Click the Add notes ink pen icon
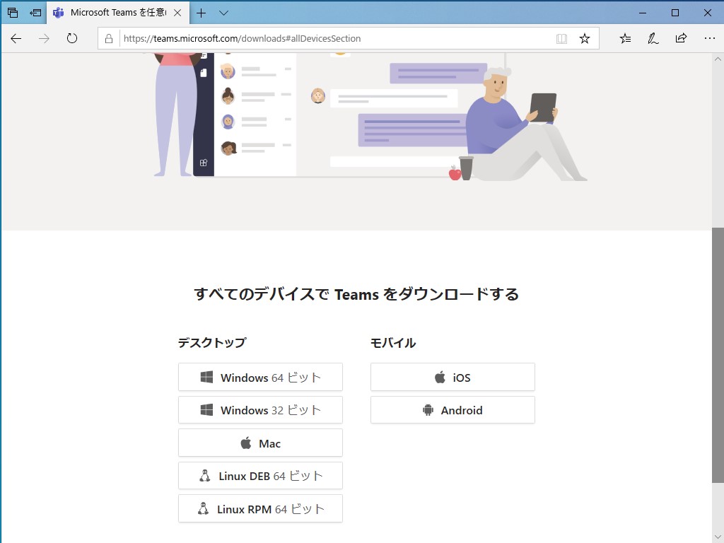This screenshot has width=724, height=543. click(x=653, y=39)
